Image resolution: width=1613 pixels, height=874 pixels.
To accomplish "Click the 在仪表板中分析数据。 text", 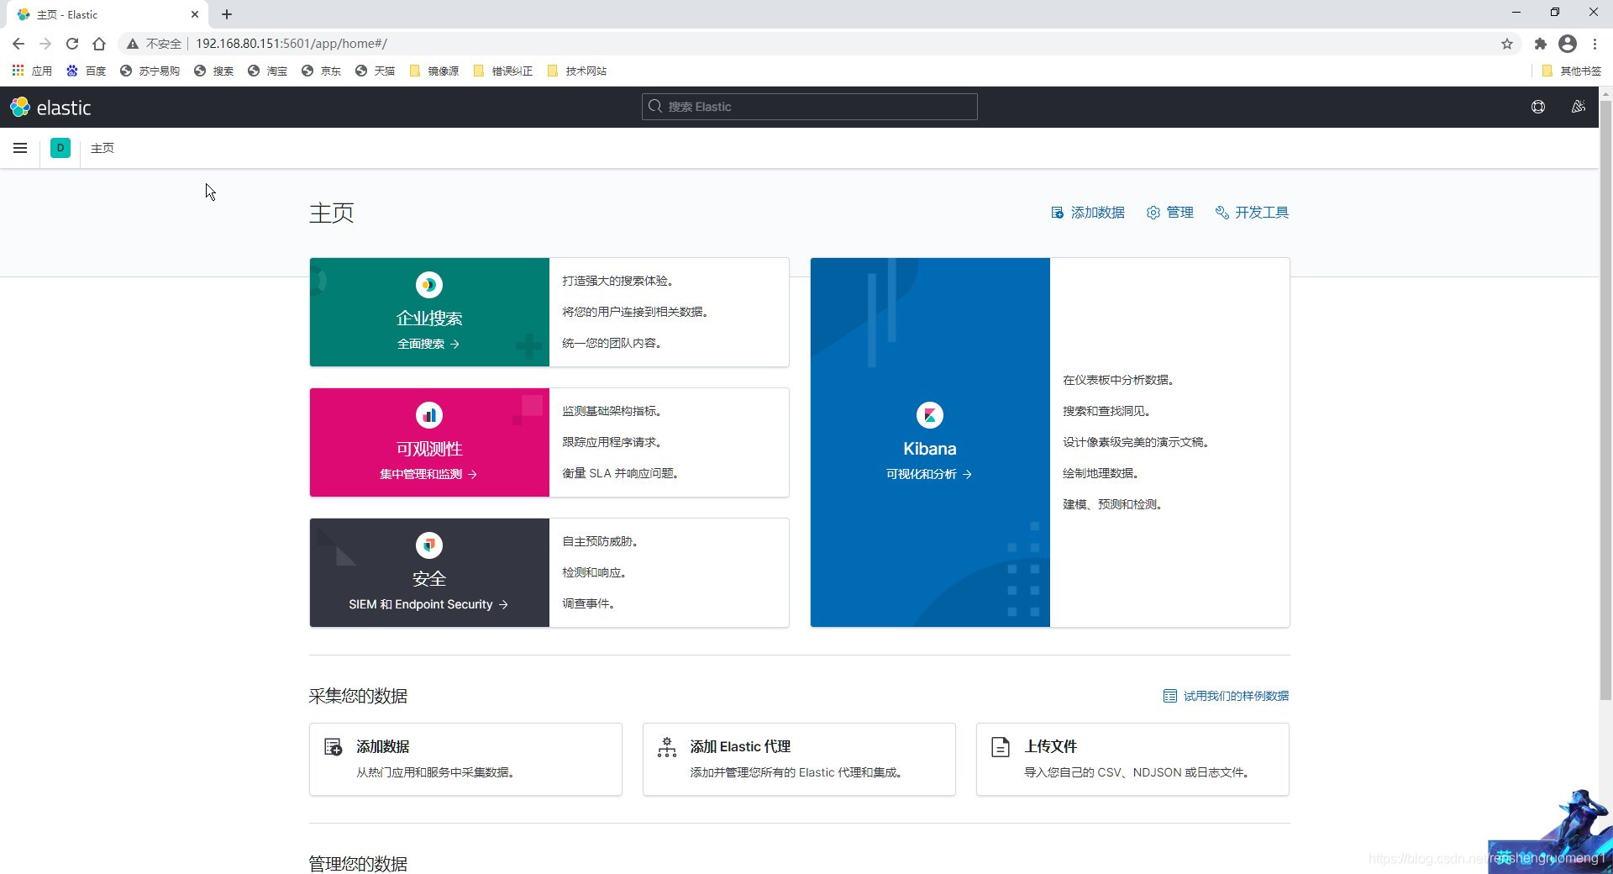I will 1118,380.
